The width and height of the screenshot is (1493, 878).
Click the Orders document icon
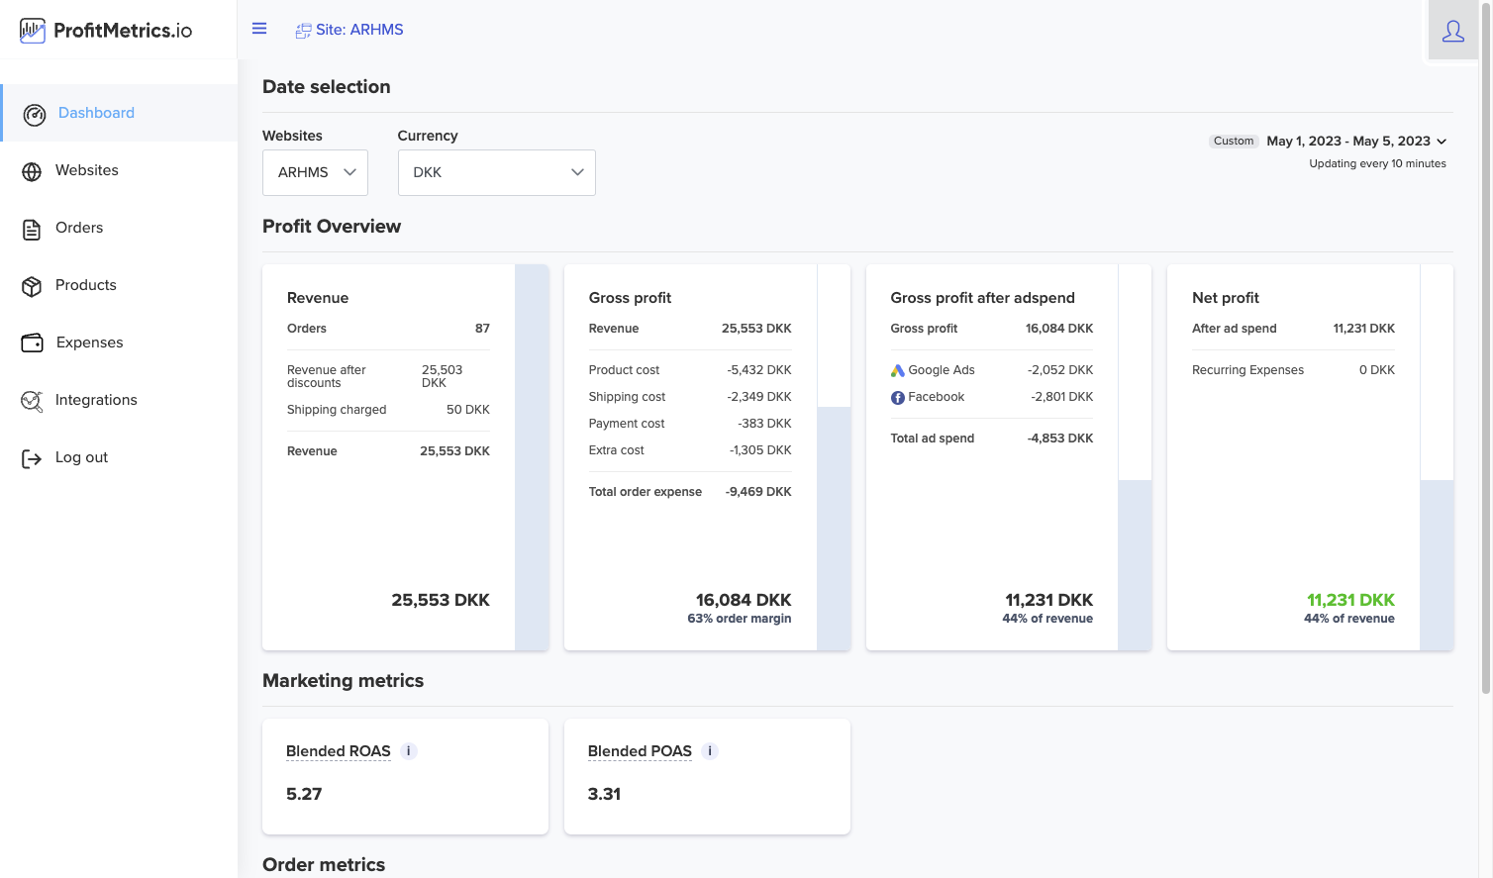click(x=32, y=230)
